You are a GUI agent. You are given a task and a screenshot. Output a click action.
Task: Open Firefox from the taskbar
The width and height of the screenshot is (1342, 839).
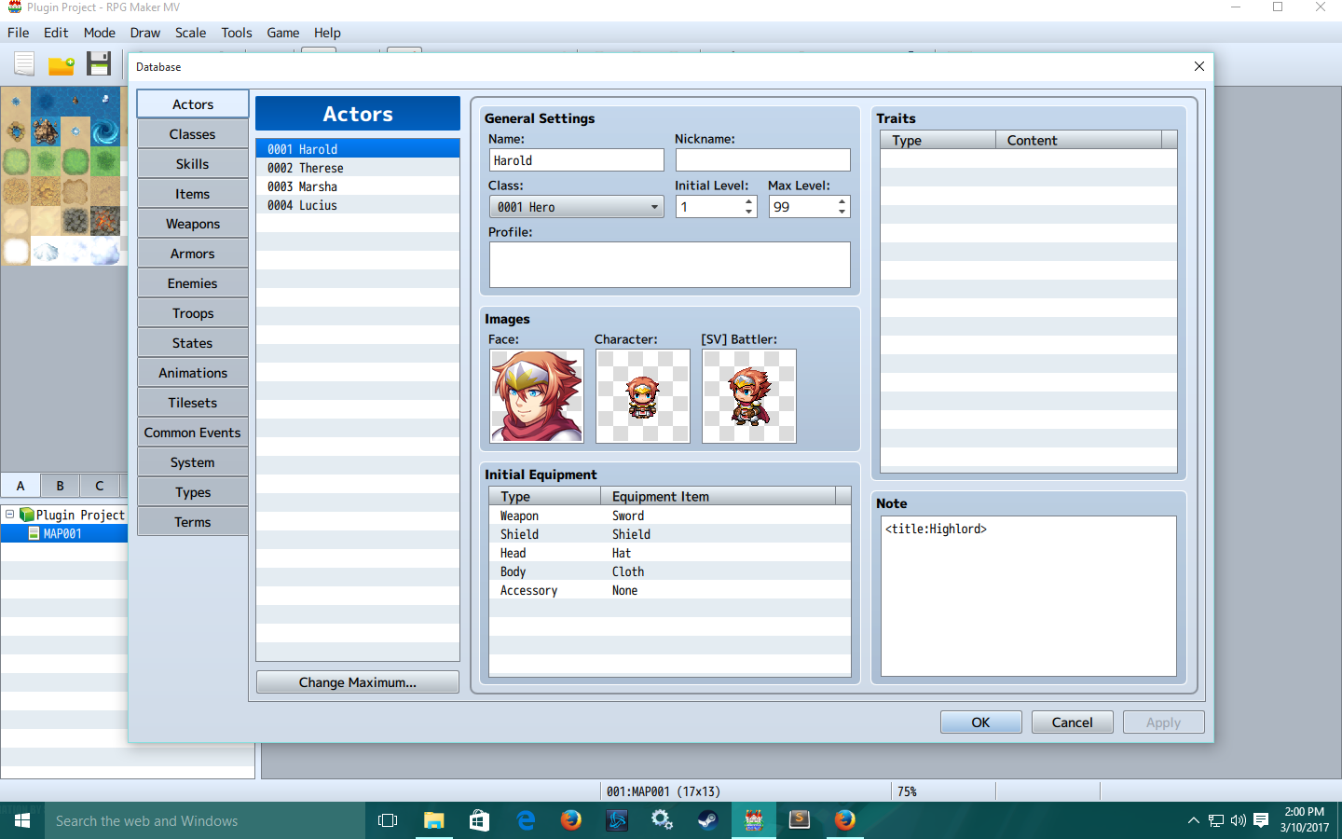[571, 820]
